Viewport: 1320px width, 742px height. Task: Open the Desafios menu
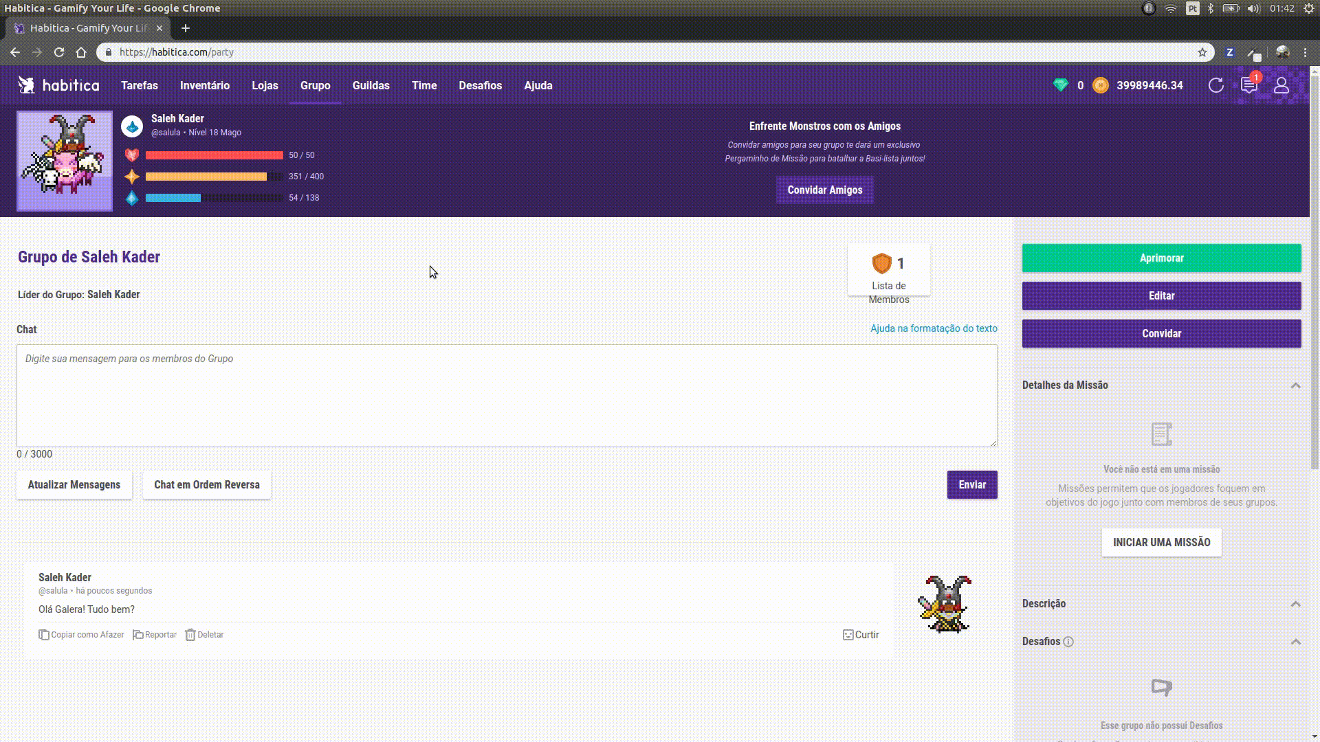481,85
